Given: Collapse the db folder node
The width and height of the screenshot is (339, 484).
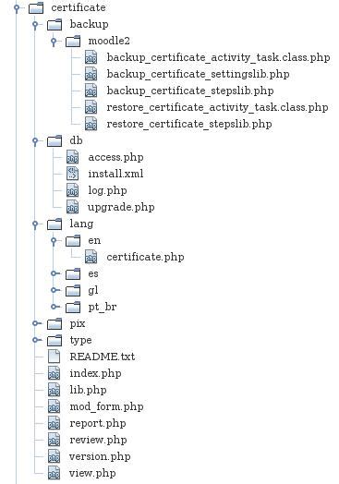Looking at the screenshot, I should click(35, 140).
